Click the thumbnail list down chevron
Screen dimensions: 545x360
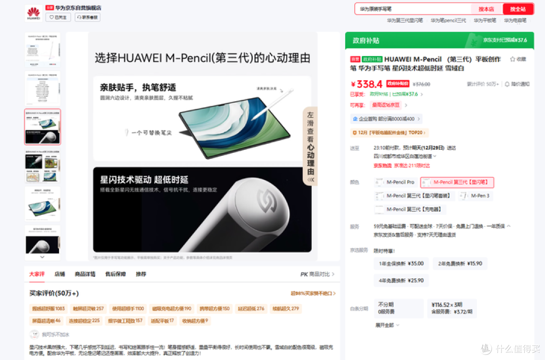[42, 257]
